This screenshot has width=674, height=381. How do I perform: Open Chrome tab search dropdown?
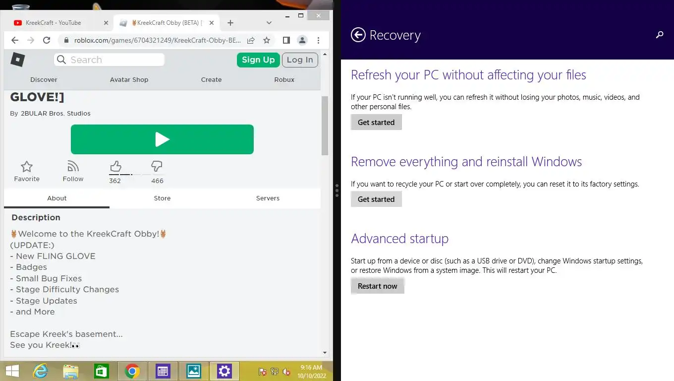point(269,23)
